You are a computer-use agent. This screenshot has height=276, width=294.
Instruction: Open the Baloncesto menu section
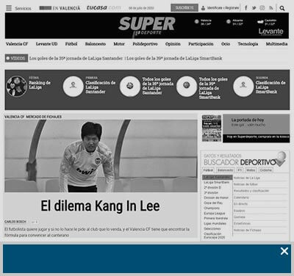point(96,44)
